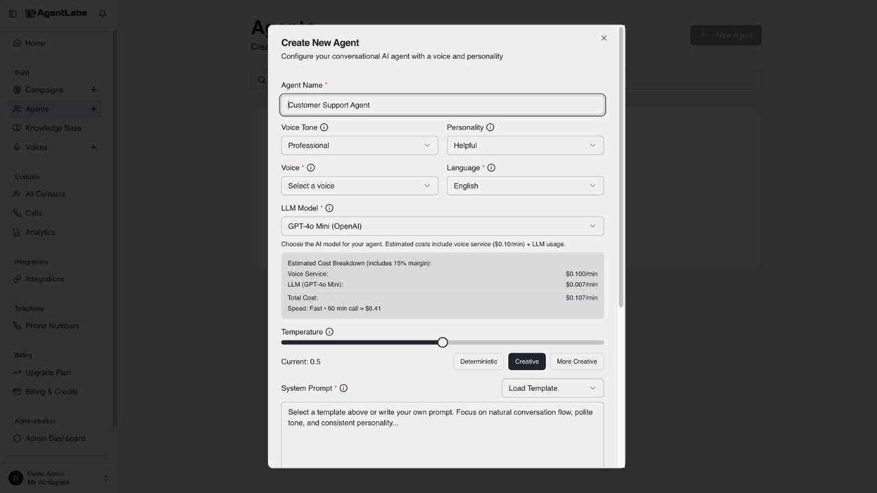Screen dimensions: 877x493
Task: Open the Language English dropdown
Action: (526, 186)
